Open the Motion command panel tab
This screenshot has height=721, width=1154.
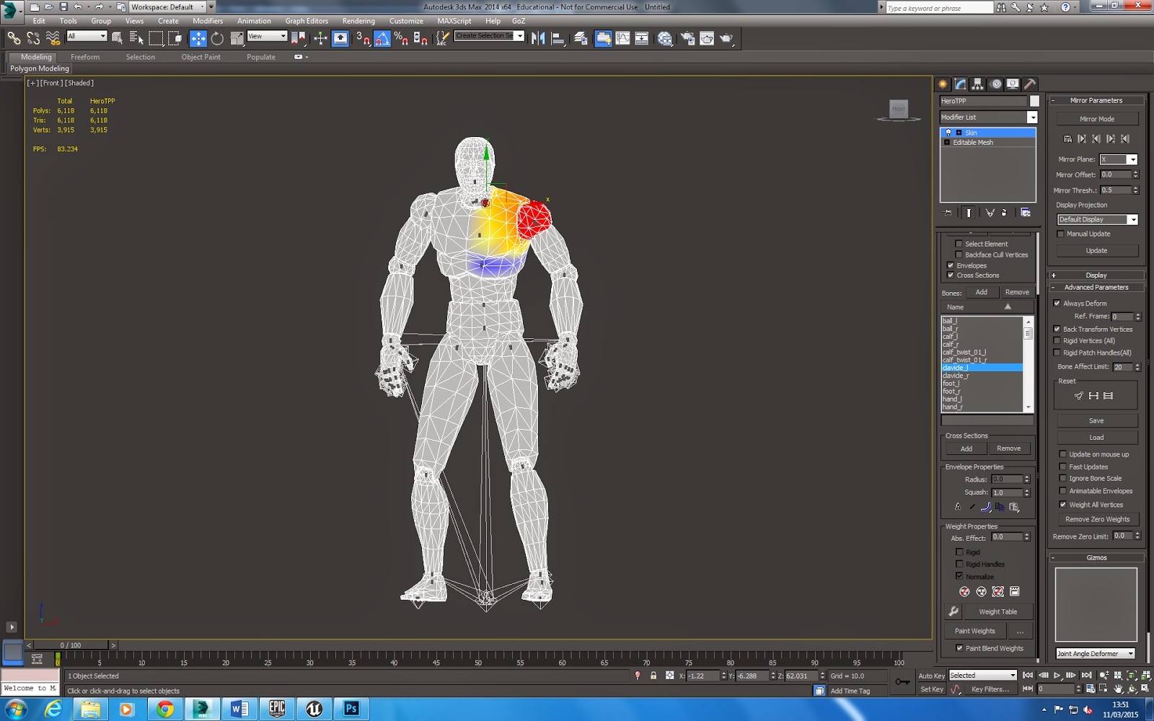(996, 84)
